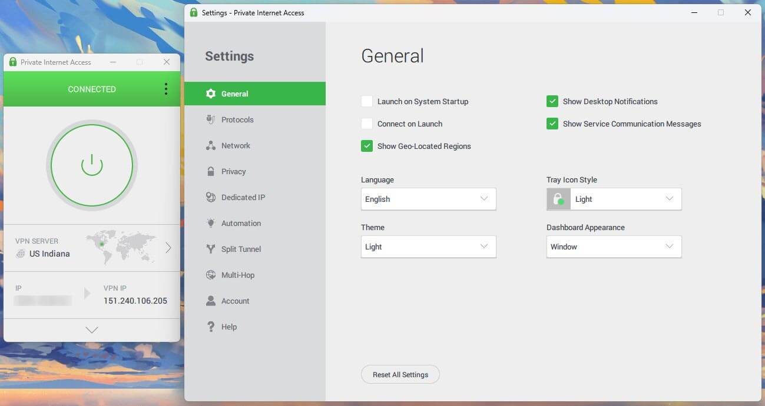765x406 pixels.
Task: Click the Privacy padlock icon
Action: click(x=211, y=171)
